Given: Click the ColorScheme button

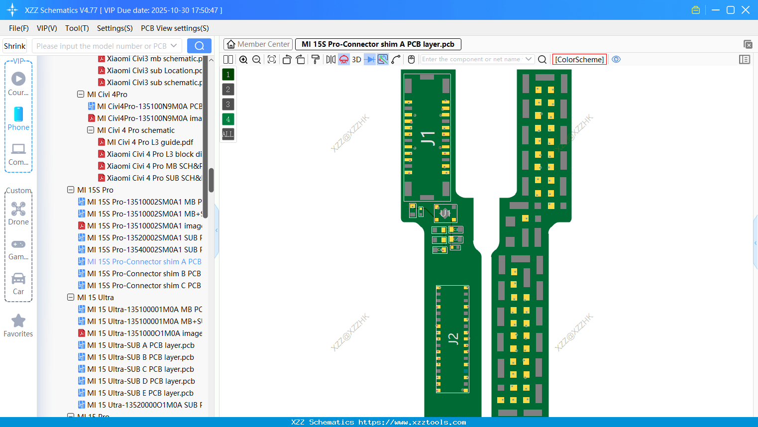Looking at the screenshot, I should pos(579,59).
